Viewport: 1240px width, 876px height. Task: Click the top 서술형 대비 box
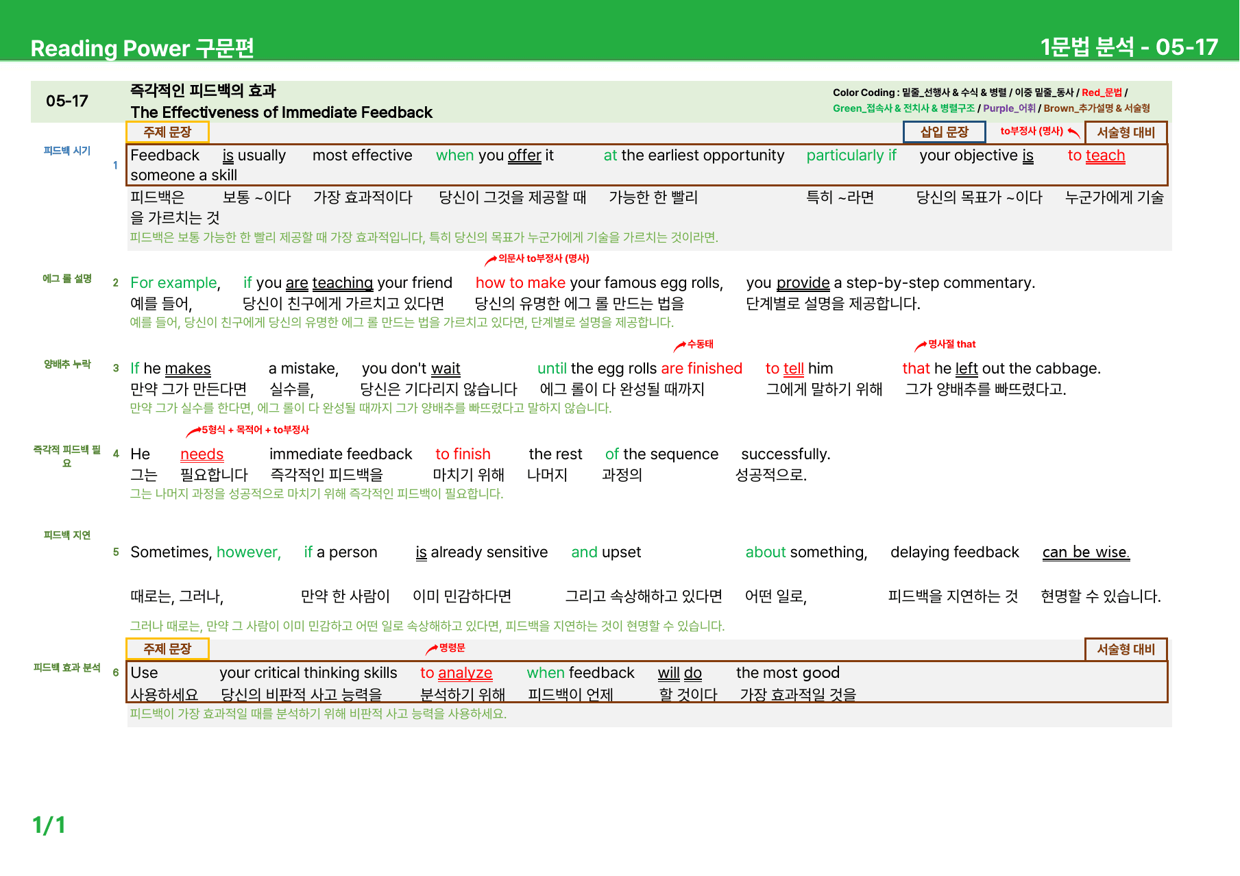1126,133
